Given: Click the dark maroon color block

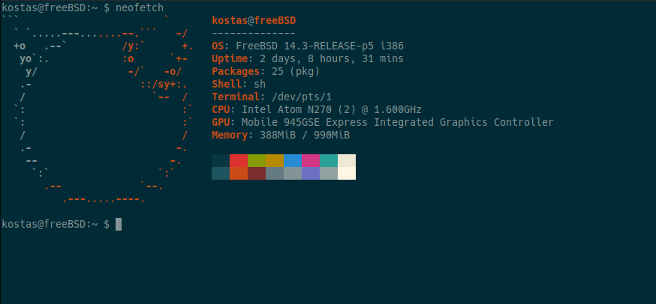Looking at the screenshot, I should point(257,174).
